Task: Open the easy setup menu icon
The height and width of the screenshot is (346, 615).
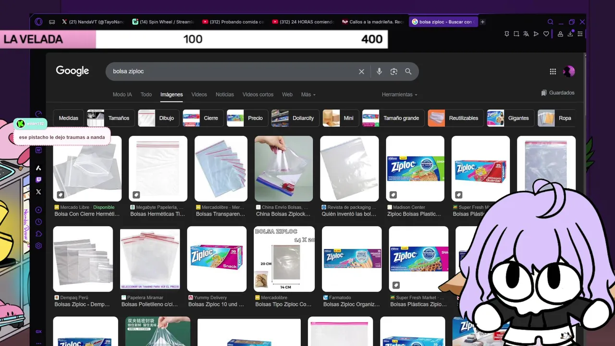Action: (x=580, y=34)
